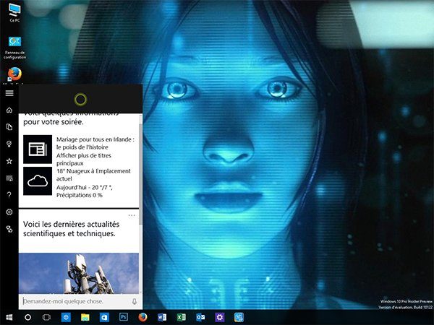Viewport: 434px width, 325px height.
Task: Click the microphone in the search box
Action: [x=135, y=301]
